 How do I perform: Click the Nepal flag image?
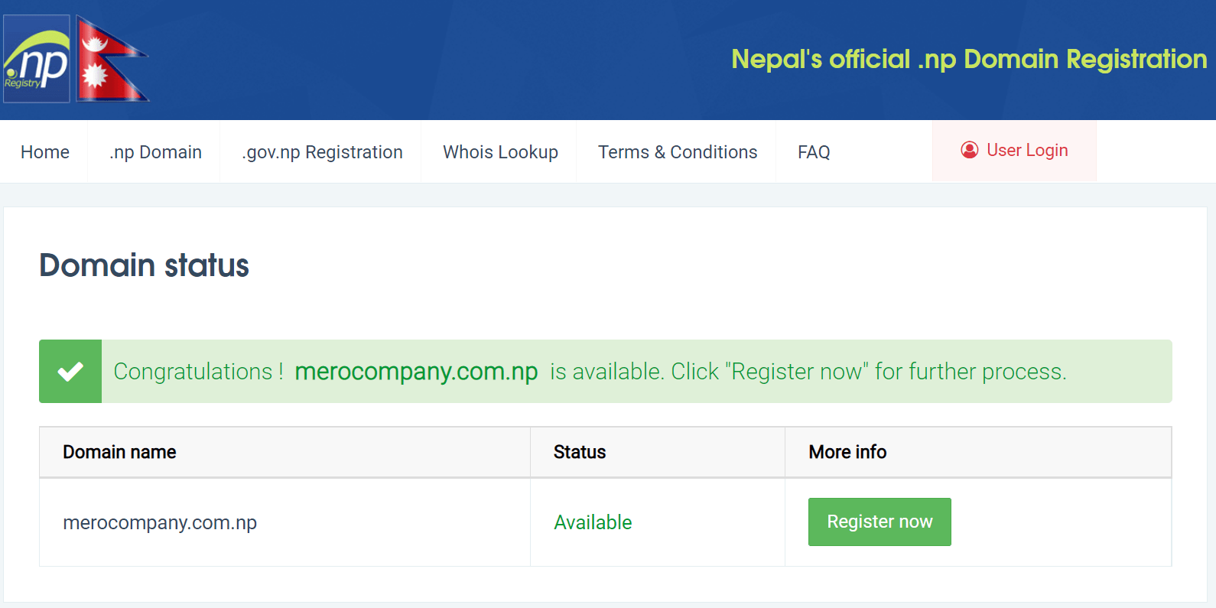(x=112, y=59)
